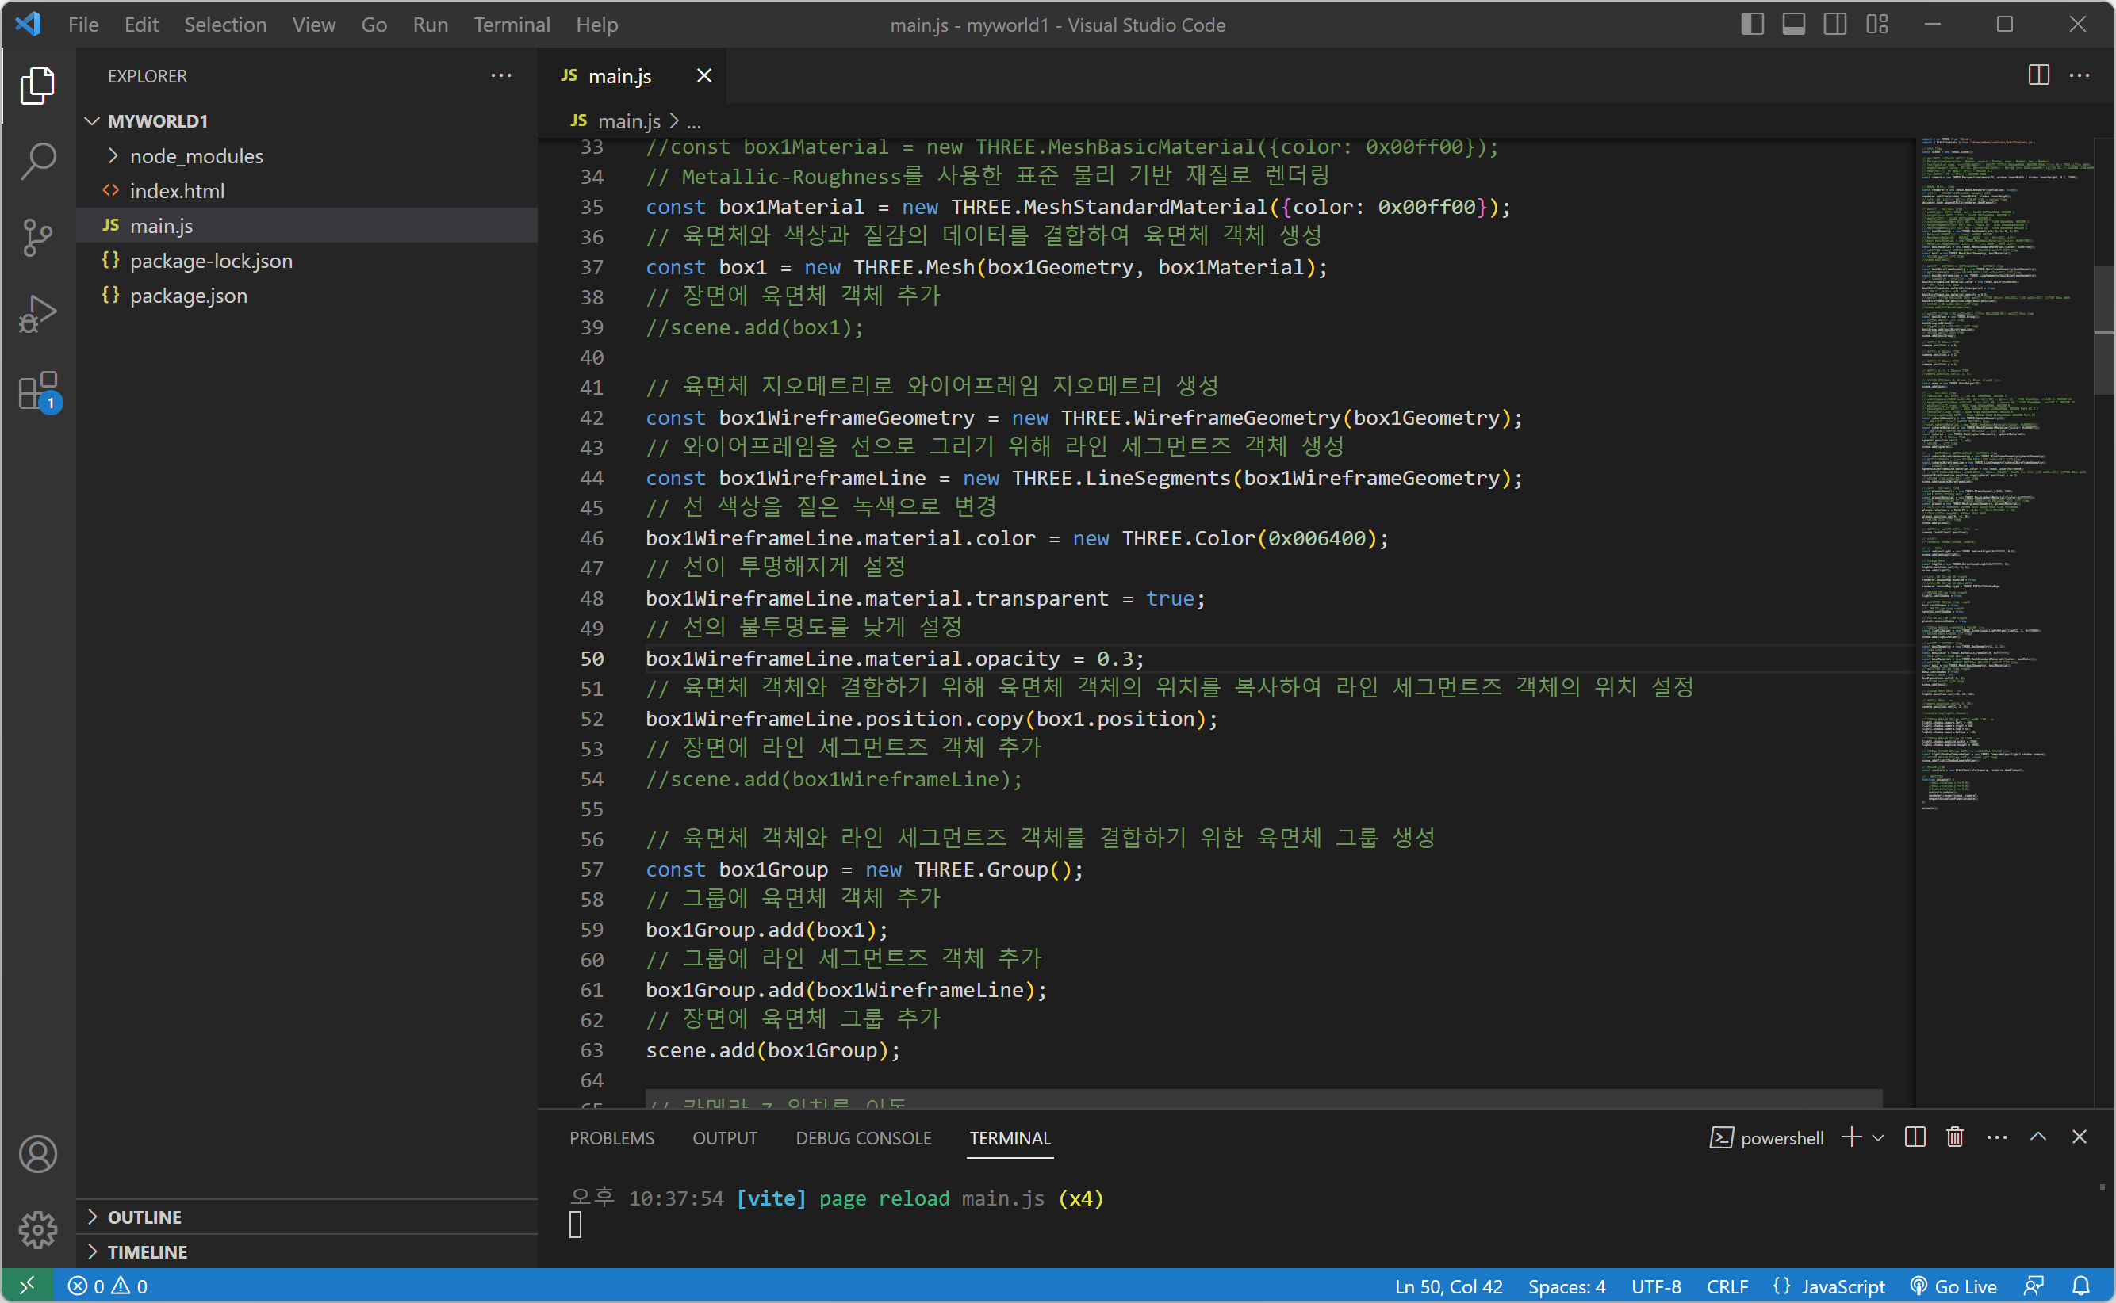Open the Source Control view
This screenshot has width=2116, height=1303.
coord(38,237)
